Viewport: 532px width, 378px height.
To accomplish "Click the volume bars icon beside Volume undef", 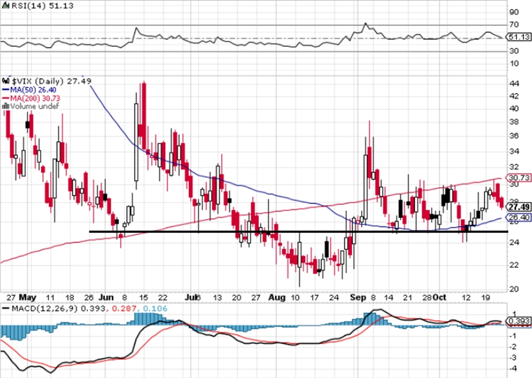I will click(6, 106).
